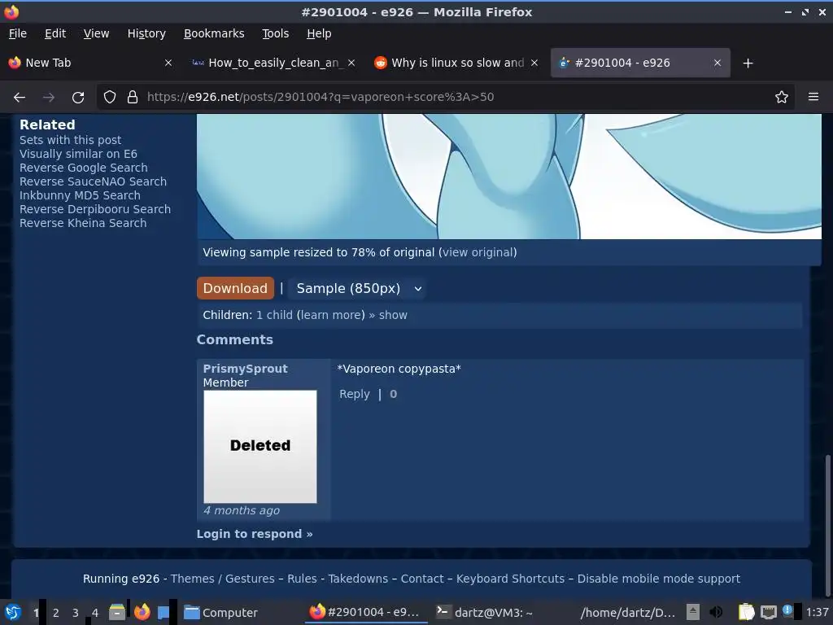Click Reverse SauceNAO Search link

coord(93,181)
